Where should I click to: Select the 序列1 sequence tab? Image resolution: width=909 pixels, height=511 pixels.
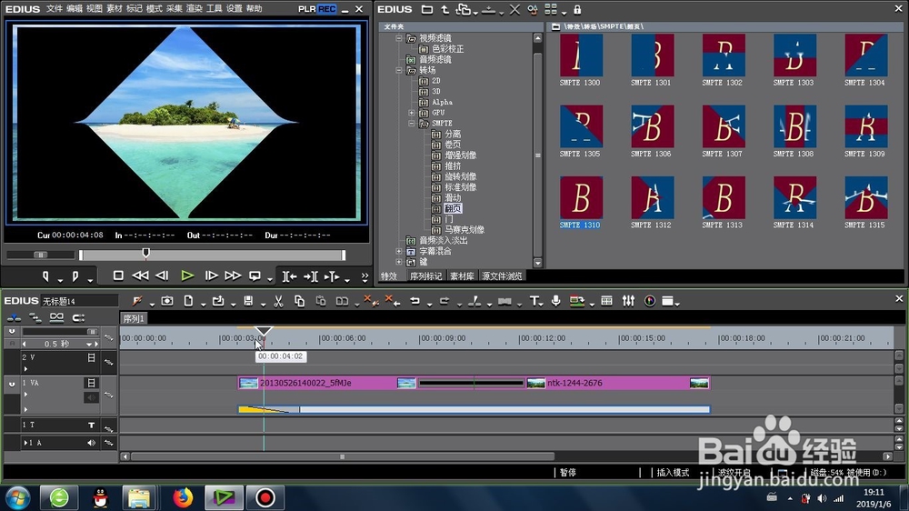click(134, 318)
